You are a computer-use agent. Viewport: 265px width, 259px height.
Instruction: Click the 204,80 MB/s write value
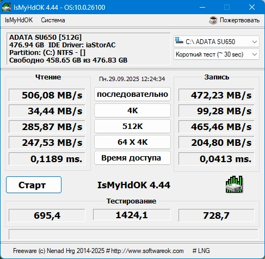coord(217,143)
